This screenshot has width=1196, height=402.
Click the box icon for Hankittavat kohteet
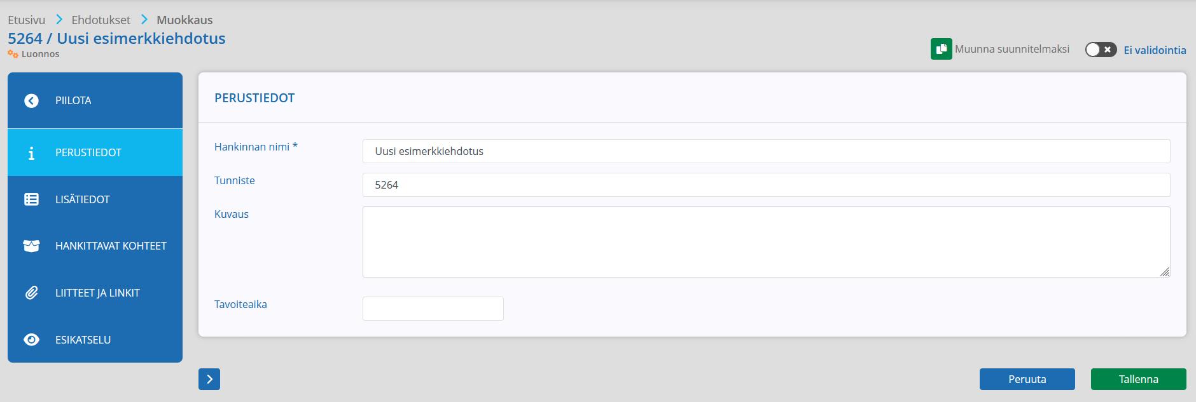pos(31,246)
